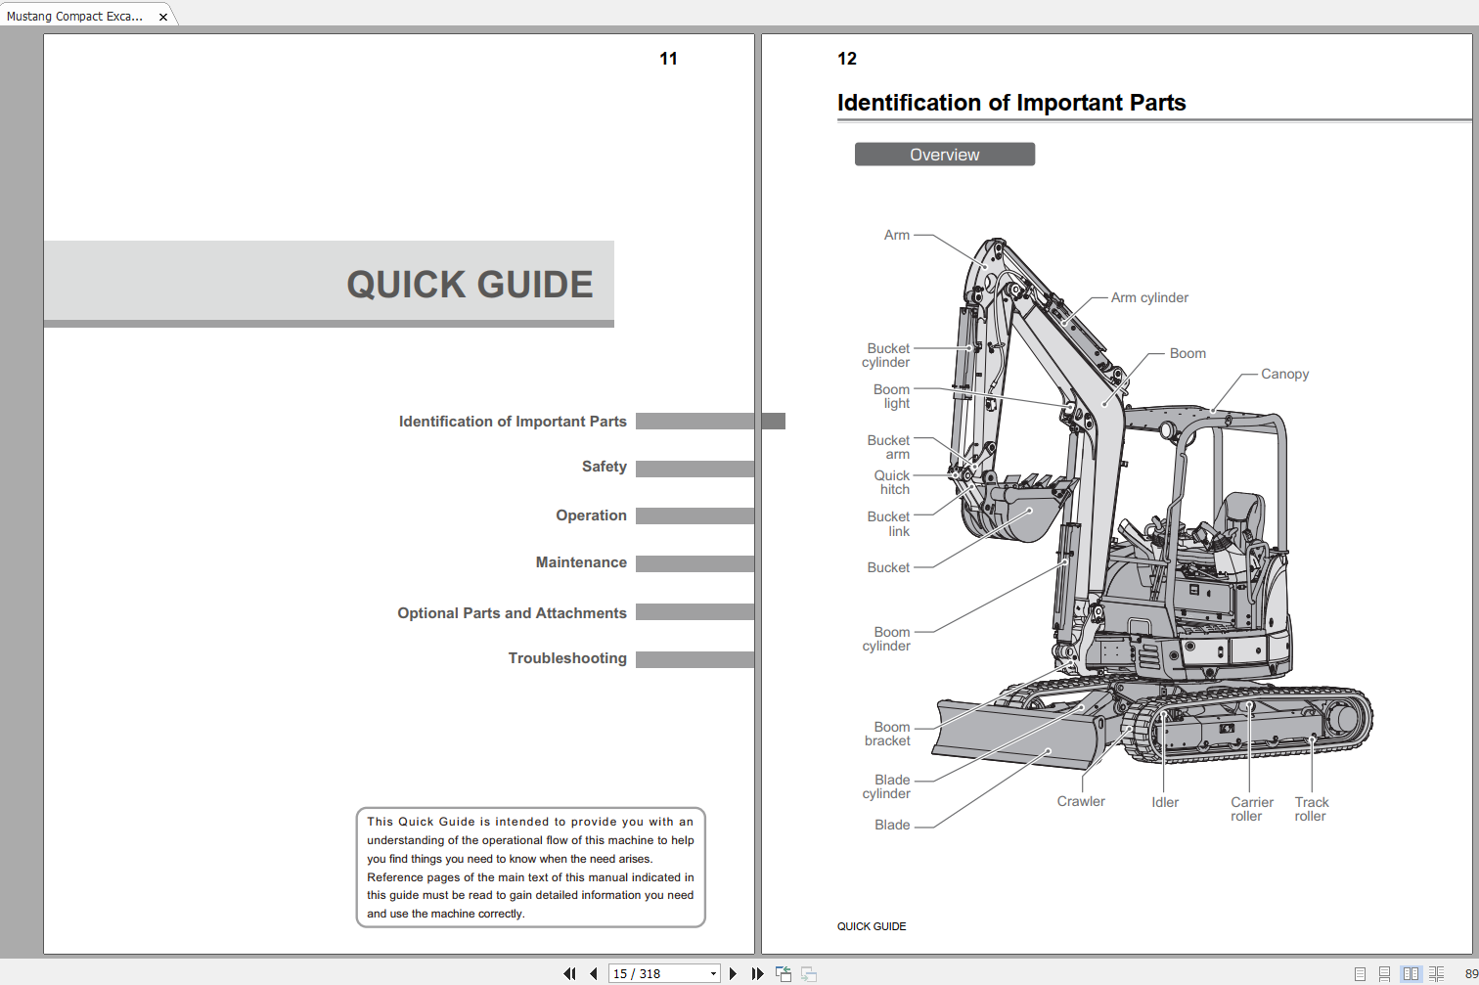Select the Mustang Compact Excavator document tab
Screen dimensions: 1479x985
[75, 17]
